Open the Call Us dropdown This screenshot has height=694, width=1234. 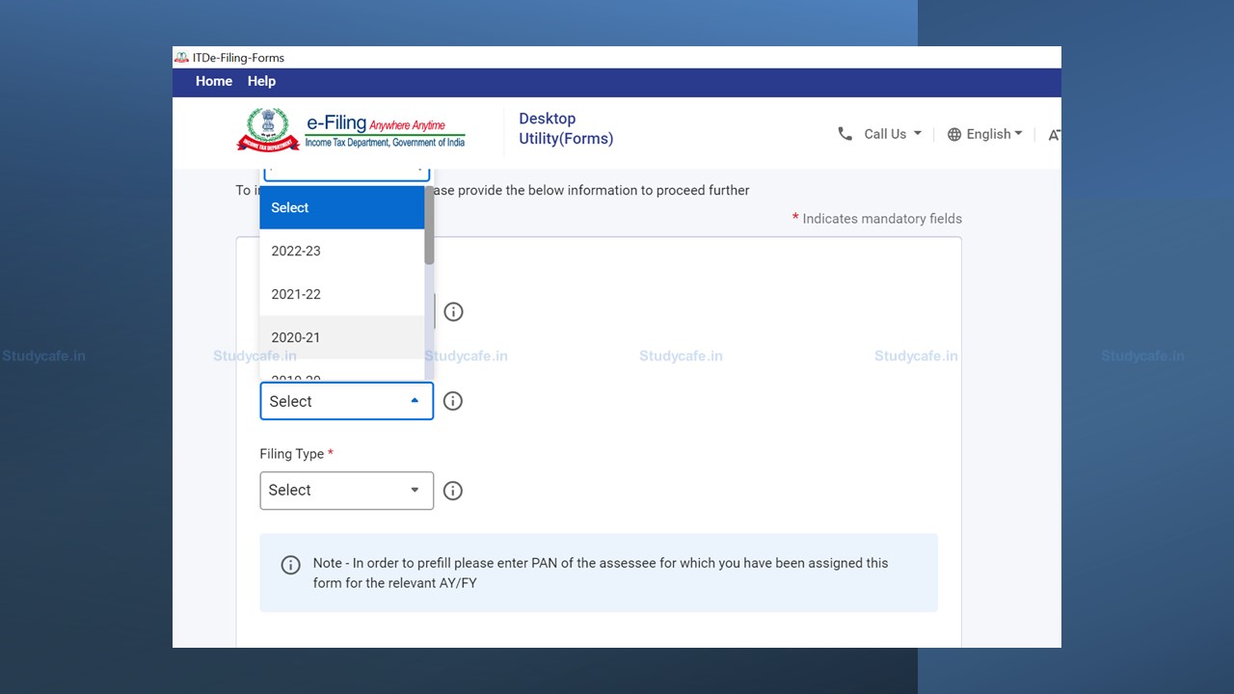pos(892,134)
